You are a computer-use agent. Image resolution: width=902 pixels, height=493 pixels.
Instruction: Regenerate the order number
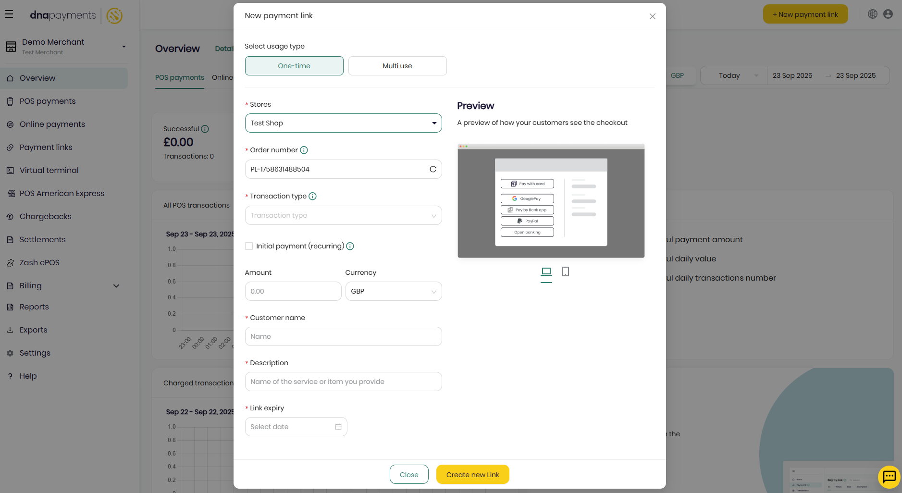tap(432, 169)
